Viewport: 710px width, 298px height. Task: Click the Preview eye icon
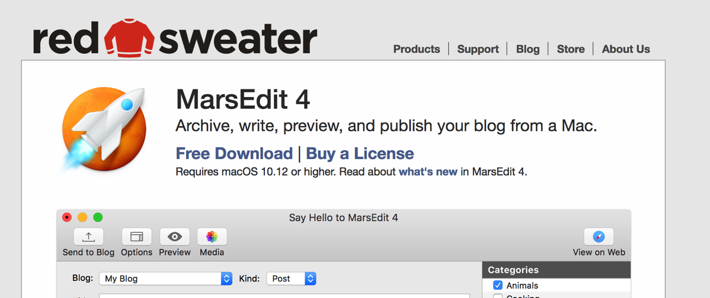(x=174, y=237)
